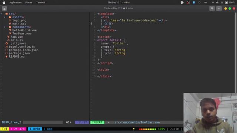Open Toolbar.vue in the file tree
237x133 pixels.
[x=22, y=34]
